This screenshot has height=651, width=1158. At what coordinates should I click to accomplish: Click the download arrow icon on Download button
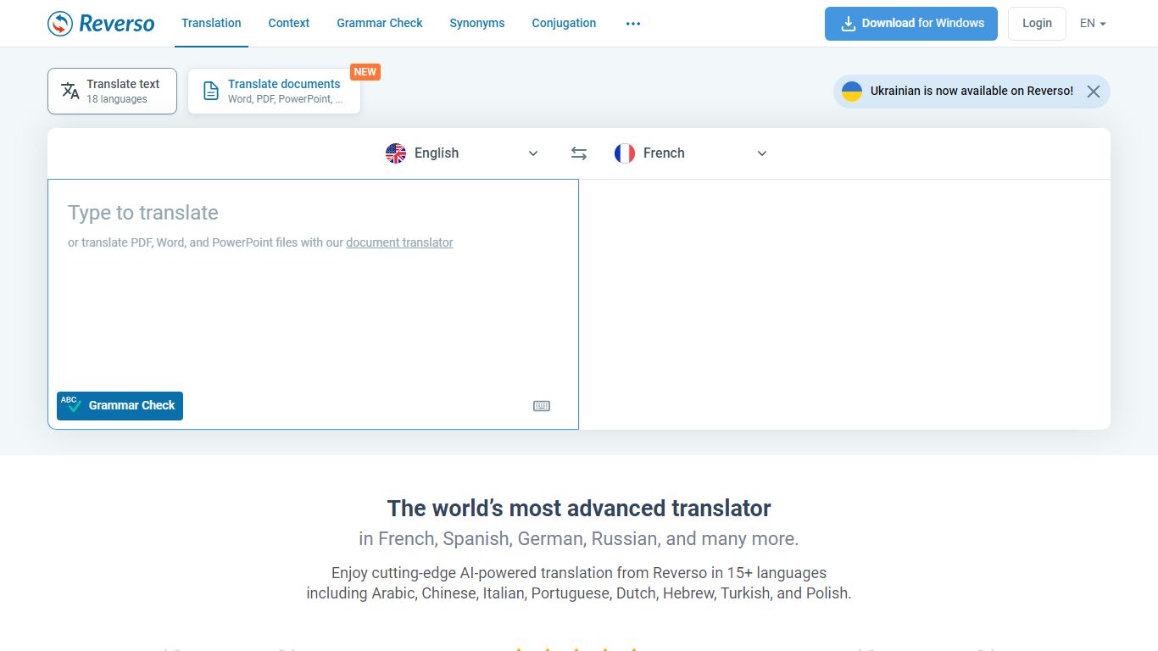(x=848, y=24)
